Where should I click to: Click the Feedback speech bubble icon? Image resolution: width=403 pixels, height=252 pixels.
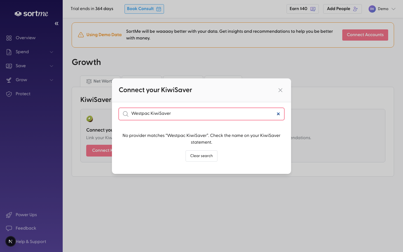click(9, 228)
